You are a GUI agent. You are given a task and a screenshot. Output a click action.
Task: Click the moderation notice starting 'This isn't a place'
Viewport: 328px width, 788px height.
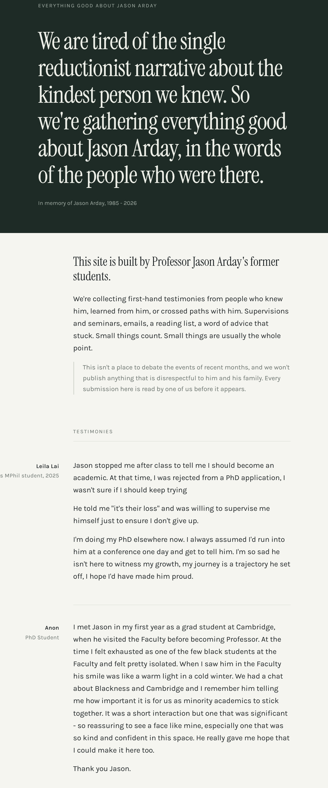[186, 378]
